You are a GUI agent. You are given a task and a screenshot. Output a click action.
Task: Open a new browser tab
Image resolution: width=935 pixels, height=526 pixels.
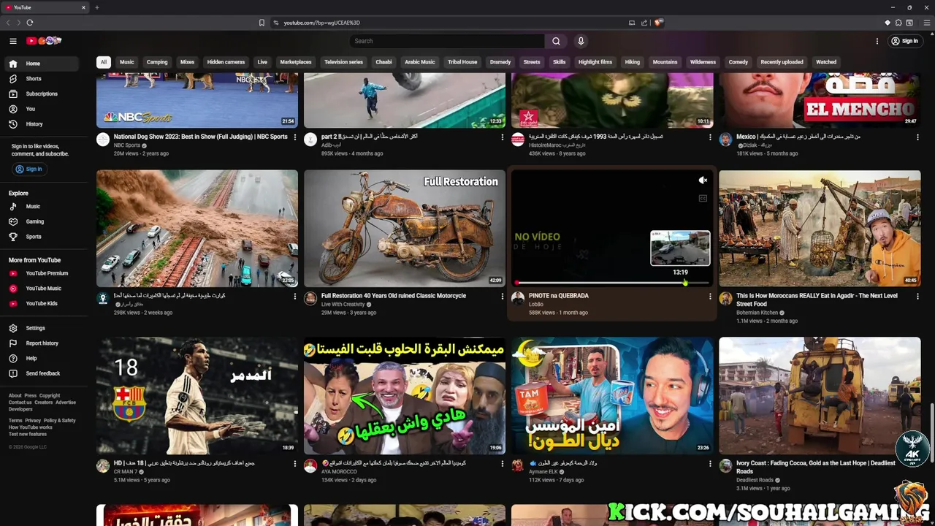pyautogui.click(x=96, y=7)
